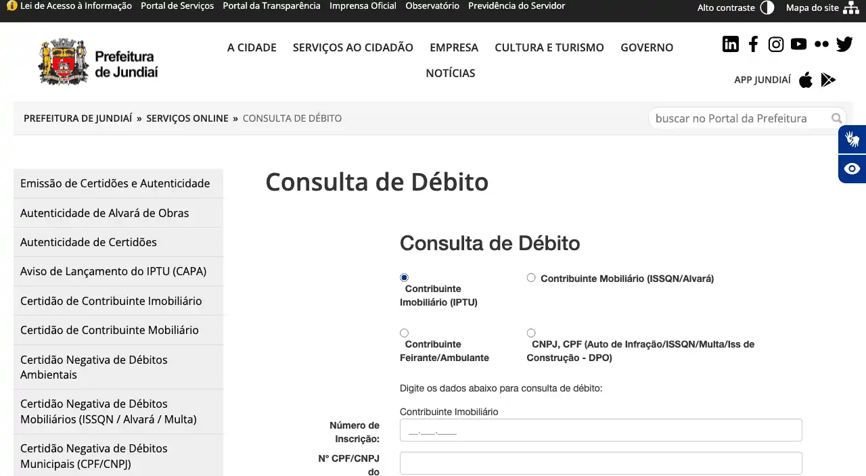The height and width of the screenshot is (476, 866).
Task: Click the Apple App Store icon
Action: coord(805,80)
